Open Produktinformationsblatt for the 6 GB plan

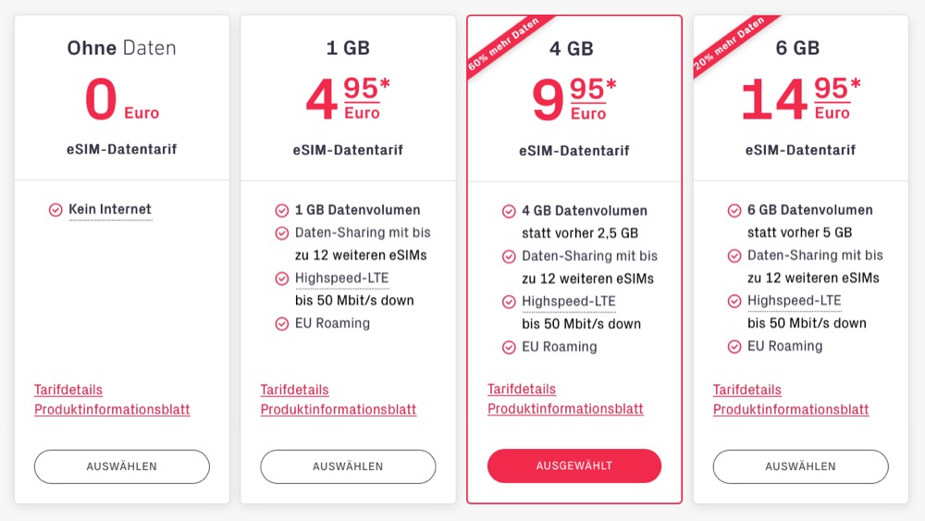(x=791, y=409)
